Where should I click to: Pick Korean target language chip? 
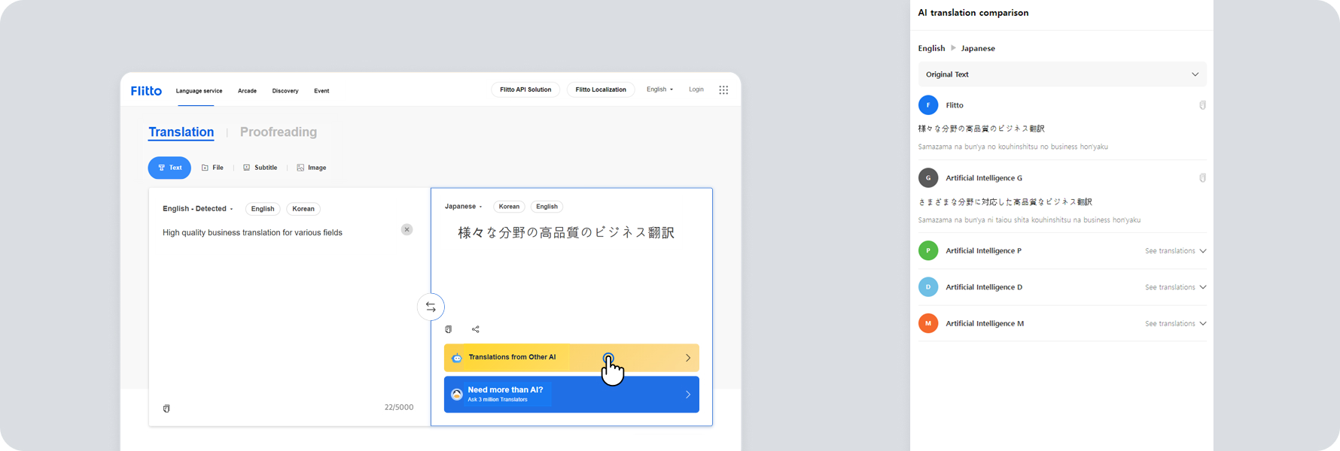pyautogui.click(x=509, y=207)
